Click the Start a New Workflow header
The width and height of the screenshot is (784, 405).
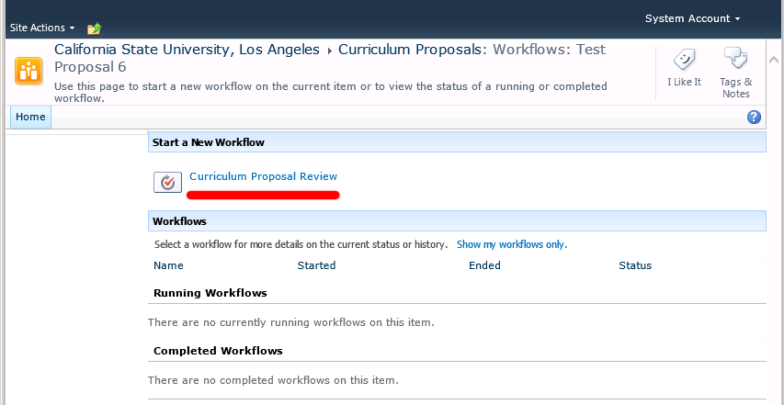[x=209, y=142]
